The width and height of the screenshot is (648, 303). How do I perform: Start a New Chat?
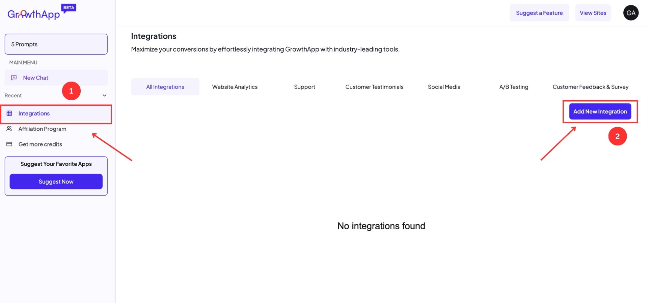[x=56, y=78]
